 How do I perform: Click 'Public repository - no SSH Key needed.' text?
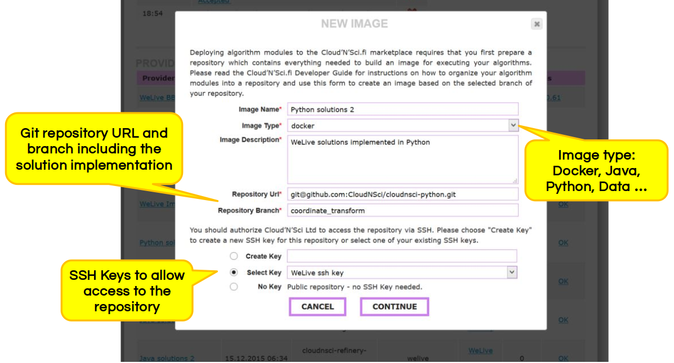(355, 287)
